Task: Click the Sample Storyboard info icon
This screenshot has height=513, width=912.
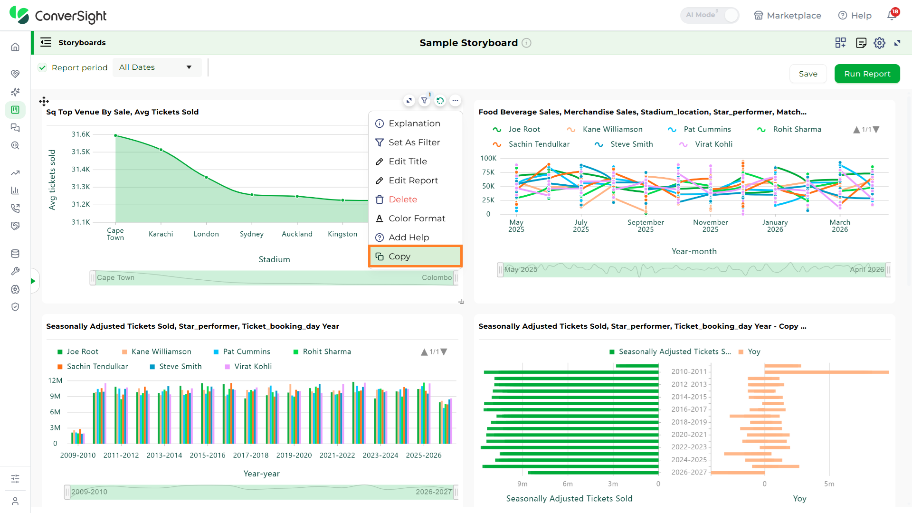Action: (x=526, y=43)
